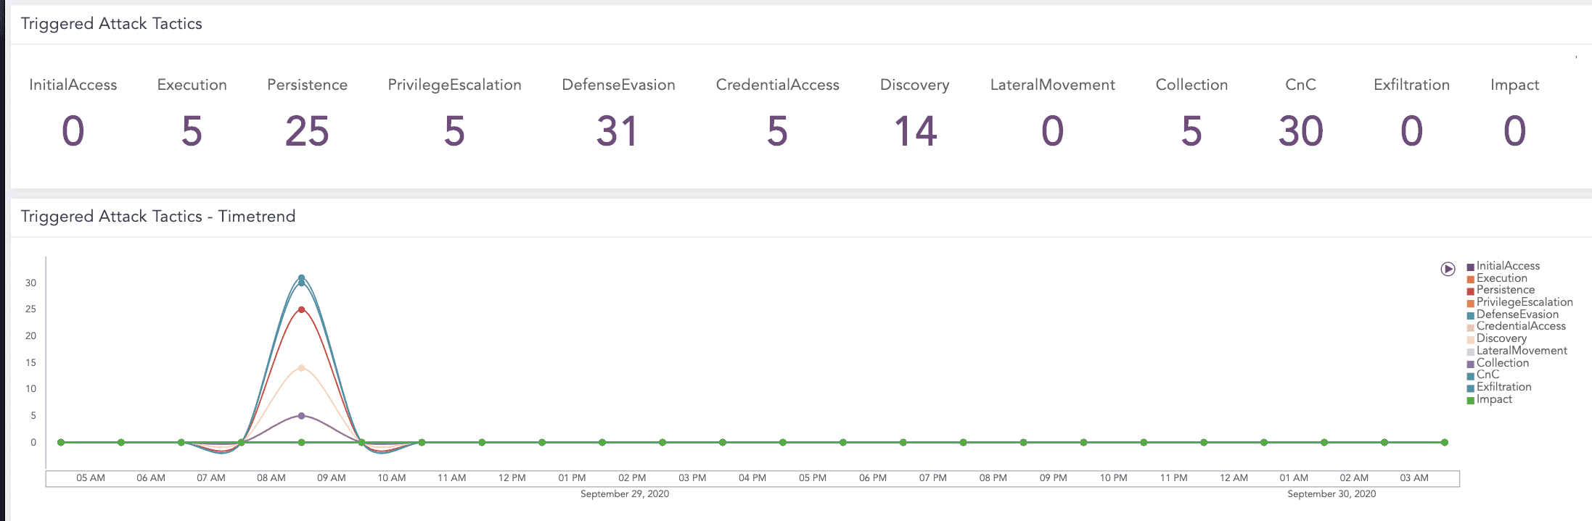Screen dimensions: 1592x521
Task: Select the red Persistence peak data point
Action: click(301, 309)
